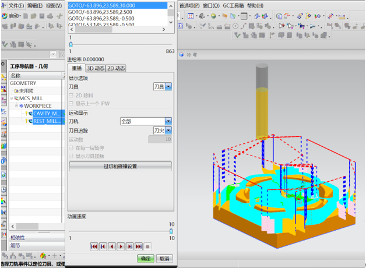Click the measure distance ruler icon
This screenshot has width=366, height=268.
click(x=342, y=16)
